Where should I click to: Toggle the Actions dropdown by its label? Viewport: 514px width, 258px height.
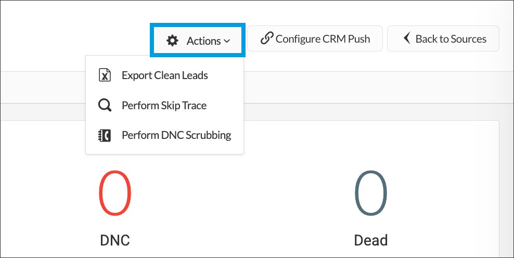(204, 41)
